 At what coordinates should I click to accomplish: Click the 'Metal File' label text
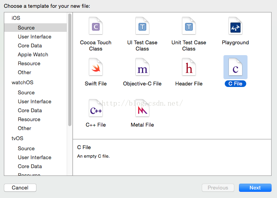pyautogui.click(x=142, y=125)
